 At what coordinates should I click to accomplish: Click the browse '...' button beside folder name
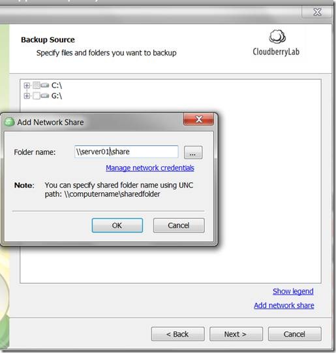tap(193, 152)
